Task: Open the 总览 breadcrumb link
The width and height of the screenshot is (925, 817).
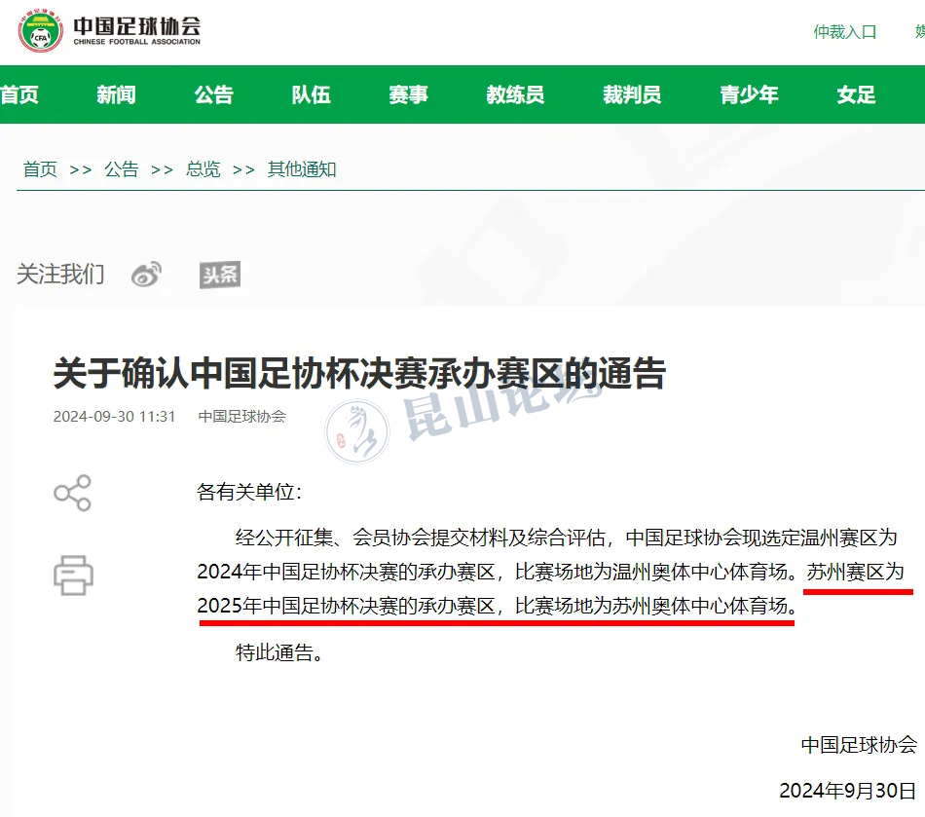Action: coord(203,169)
